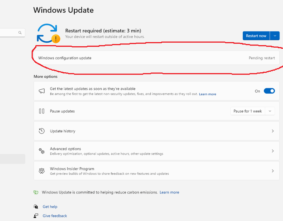
Task: Click the megaphone icon for latest updates
Action: coord(42,91)
